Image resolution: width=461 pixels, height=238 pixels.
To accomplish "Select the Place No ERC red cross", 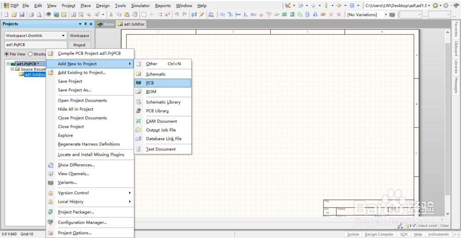I will coord(331,14).
